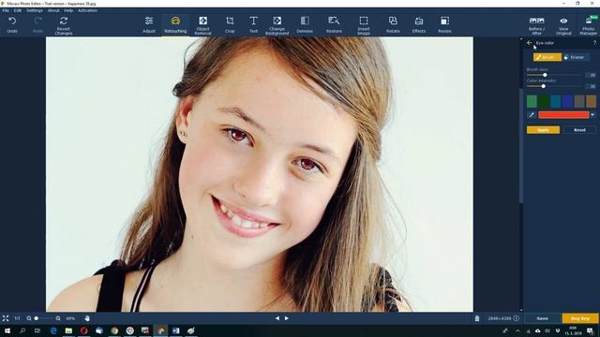Choose the dark green eye color swatch

click(544, 101)
